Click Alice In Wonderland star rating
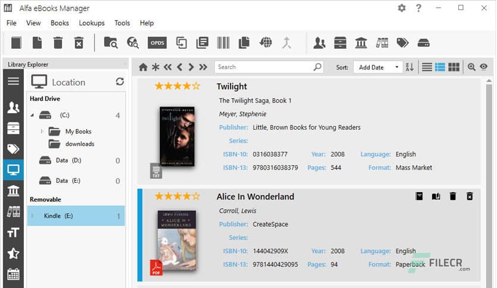The image size is (497, 288). pos(178,196)
